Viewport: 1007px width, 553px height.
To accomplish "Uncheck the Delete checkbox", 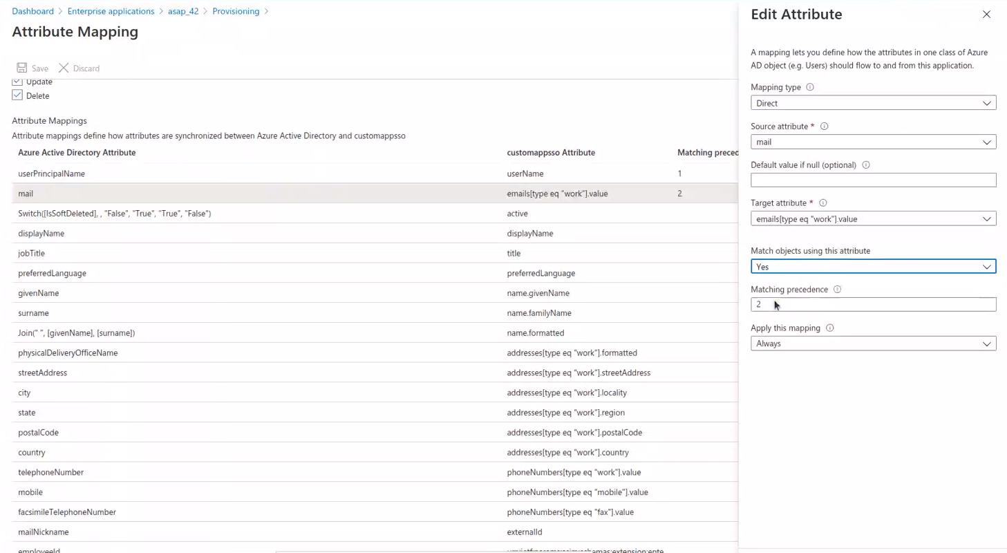I will pyautogui.click(x=17, y=95).
